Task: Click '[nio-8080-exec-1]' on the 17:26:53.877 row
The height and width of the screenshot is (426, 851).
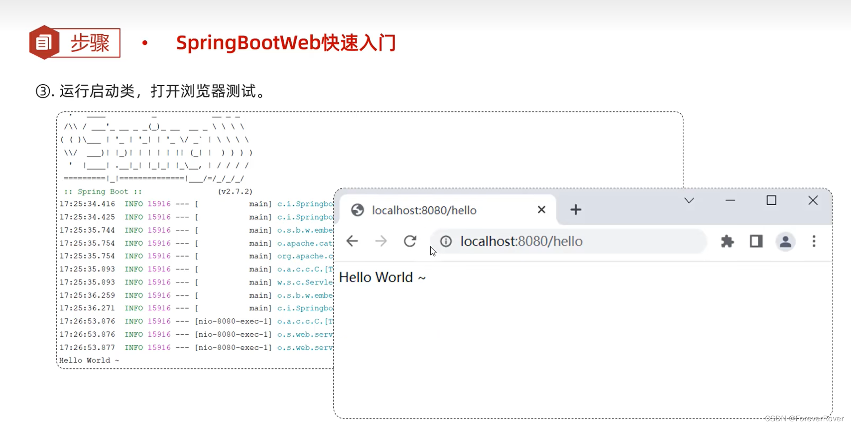Action: [233, 347]
